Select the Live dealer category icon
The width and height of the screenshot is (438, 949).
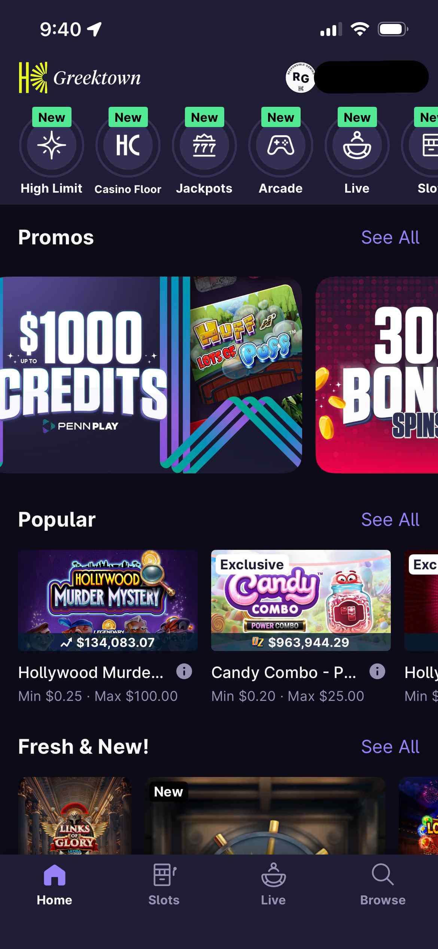[357, 145]
